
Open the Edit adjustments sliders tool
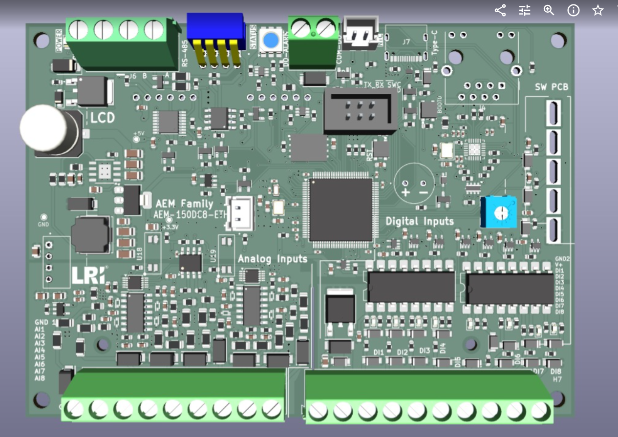click(525, 10)
